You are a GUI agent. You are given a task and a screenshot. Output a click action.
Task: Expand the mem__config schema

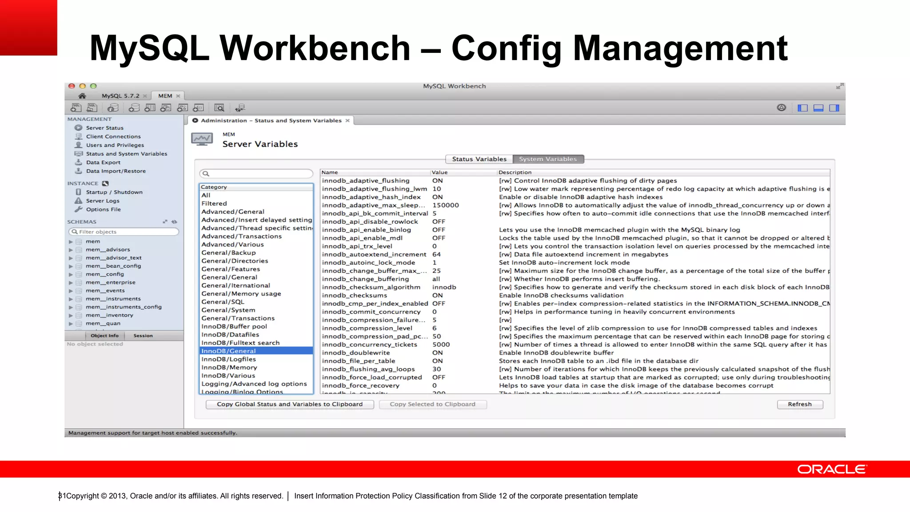coord(71,274)
